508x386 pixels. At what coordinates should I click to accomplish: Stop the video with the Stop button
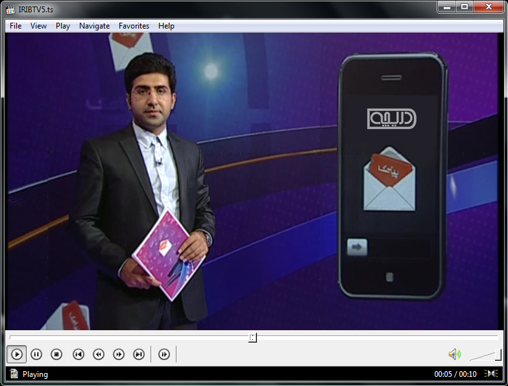pyautogui.click(x=56, y=354)
